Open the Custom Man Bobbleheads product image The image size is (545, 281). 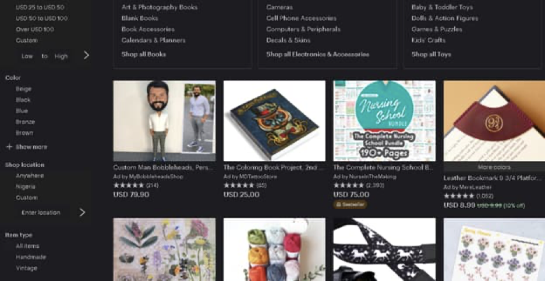pos(164,121)
